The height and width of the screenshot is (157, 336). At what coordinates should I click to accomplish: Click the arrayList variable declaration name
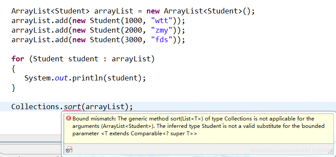(x=114, y=11)
